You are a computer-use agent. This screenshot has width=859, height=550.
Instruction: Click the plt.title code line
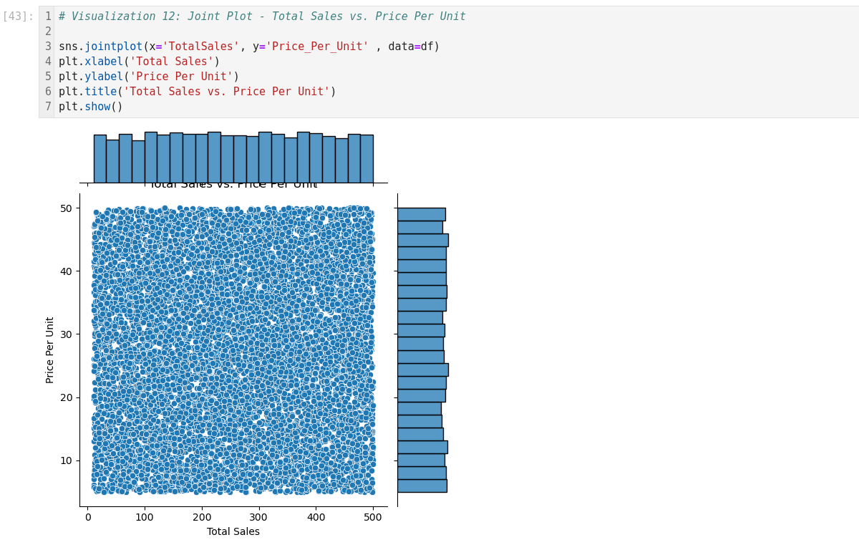click(x=197, y=92)
